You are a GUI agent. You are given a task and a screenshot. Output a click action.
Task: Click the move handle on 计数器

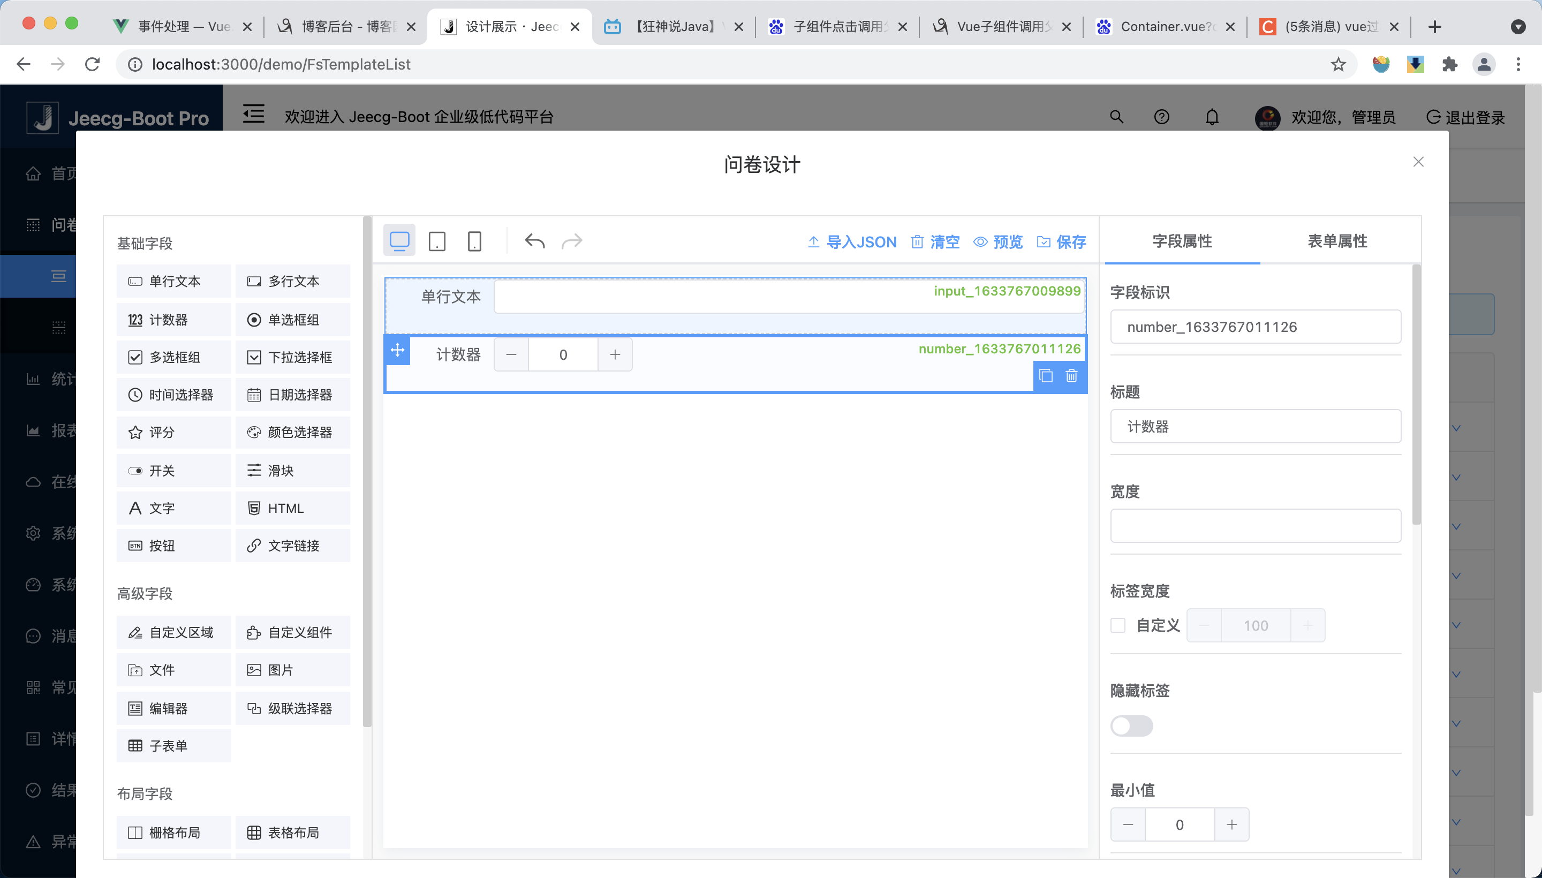coord(397,350)
